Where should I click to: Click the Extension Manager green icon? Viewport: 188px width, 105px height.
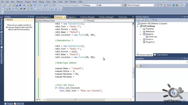pos(174,5)
